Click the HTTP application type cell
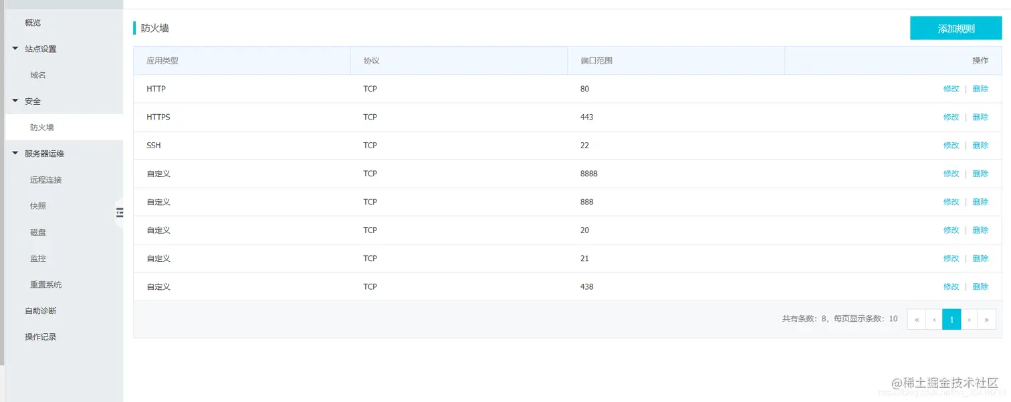This screenshot has height=402, width=1011. [x=156, y=89]
